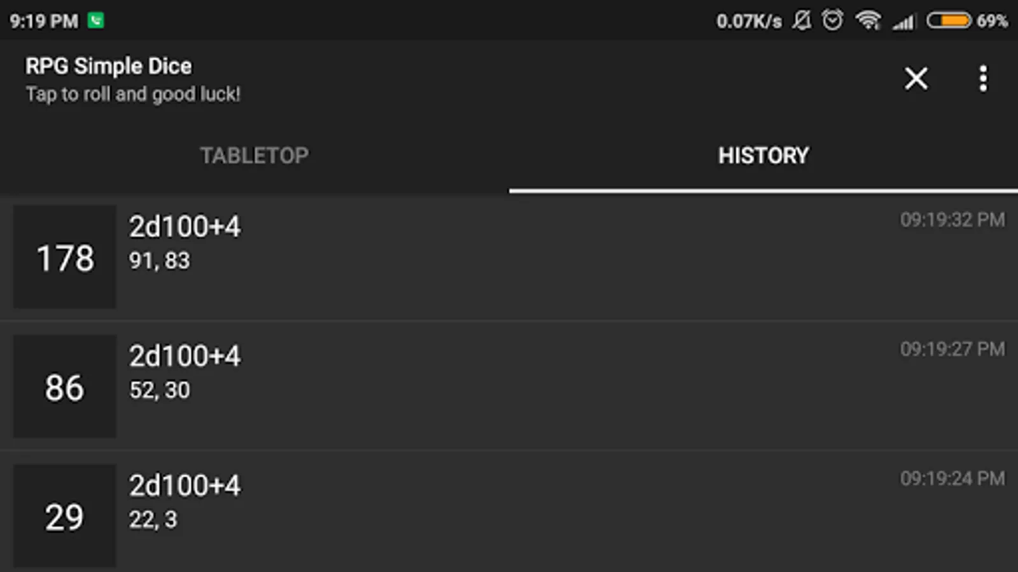Click the 09:19:27 PM timestamp
The image size is (1018, 572).
coord(952,349)
